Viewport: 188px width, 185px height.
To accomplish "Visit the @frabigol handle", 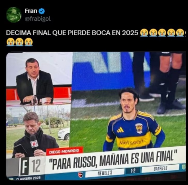I will (38, 19).
